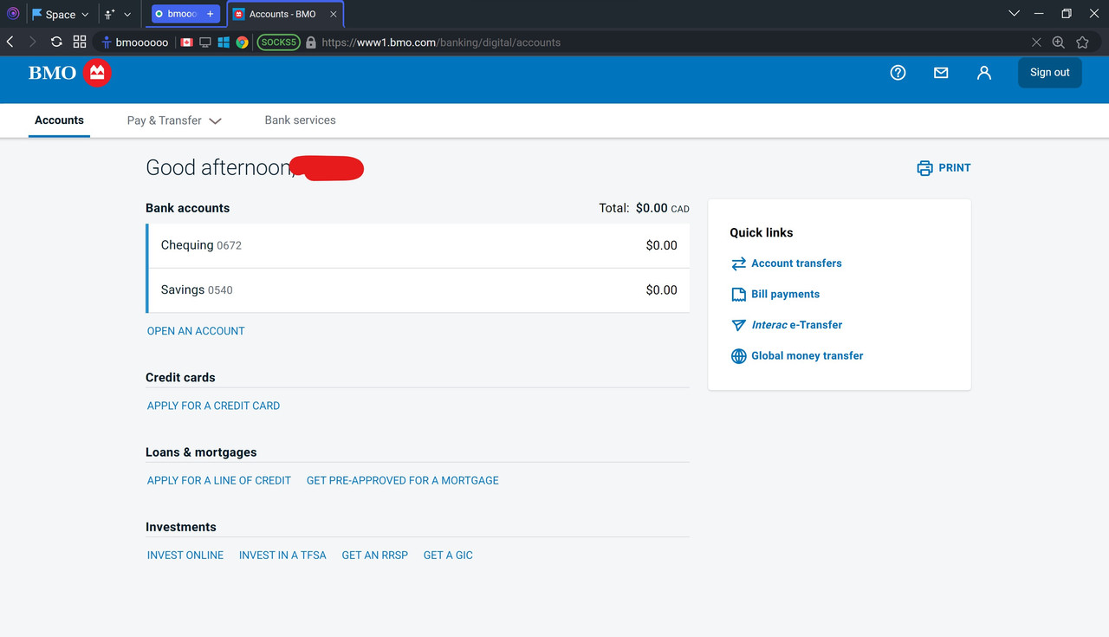
Task: Click the Interac e-Transfer quick link text
Action: [x=796, y=325]
